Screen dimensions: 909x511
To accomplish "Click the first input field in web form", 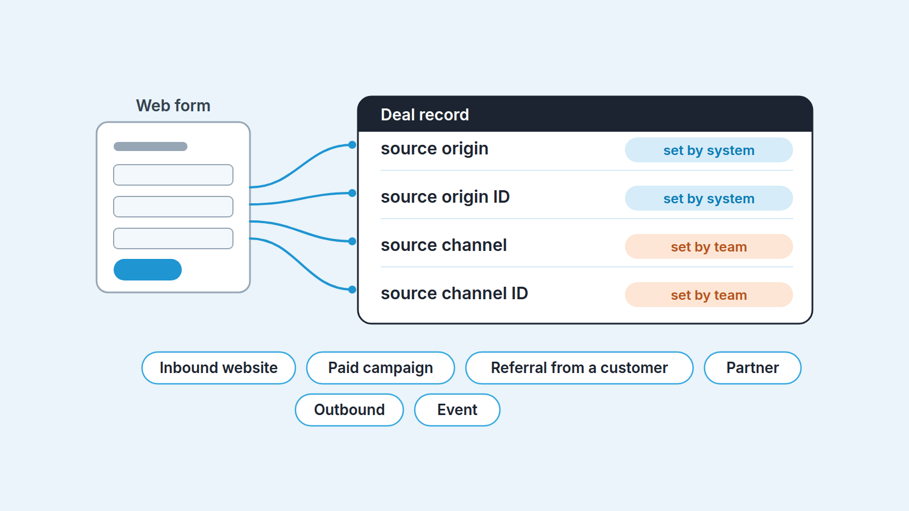I will (x=173, y=175).
